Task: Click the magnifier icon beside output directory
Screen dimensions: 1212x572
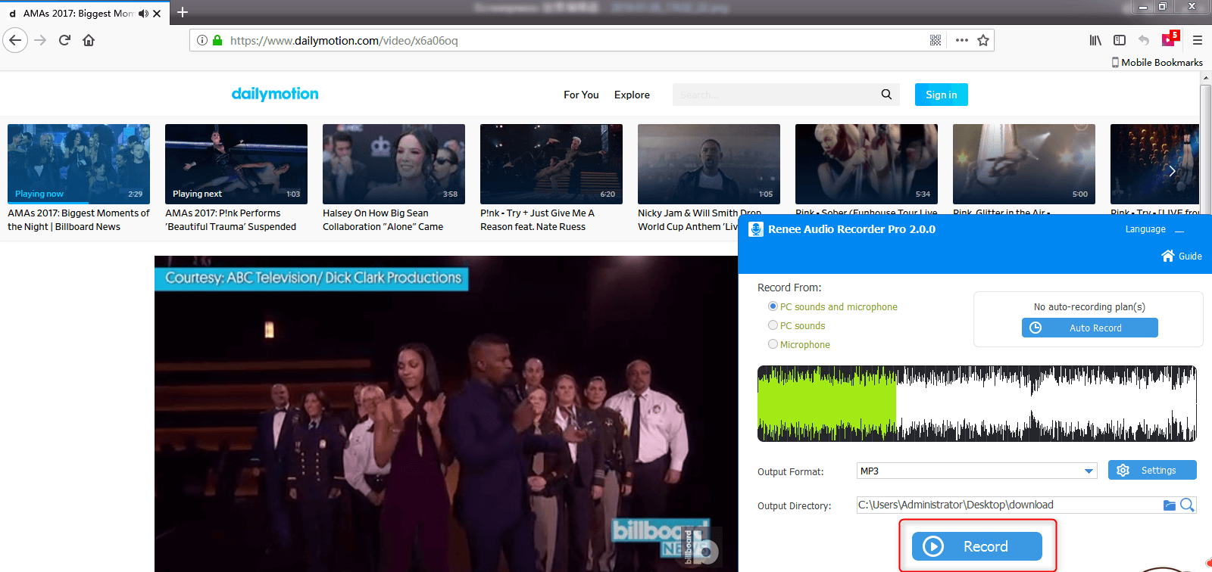Action: [x=1187, y=505]
